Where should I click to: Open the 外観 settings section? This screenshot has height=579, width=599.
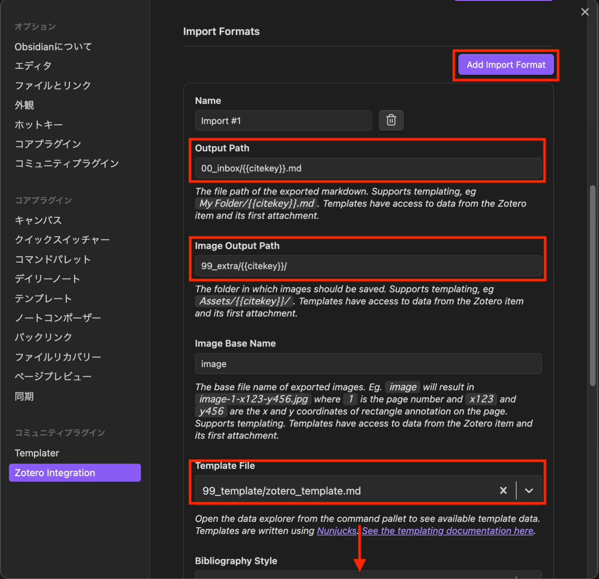pos(25,105)
